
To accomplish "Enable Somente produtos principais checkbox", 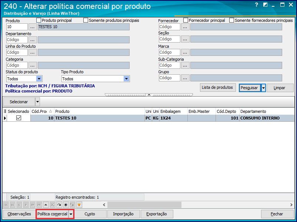I will (86, 20).
